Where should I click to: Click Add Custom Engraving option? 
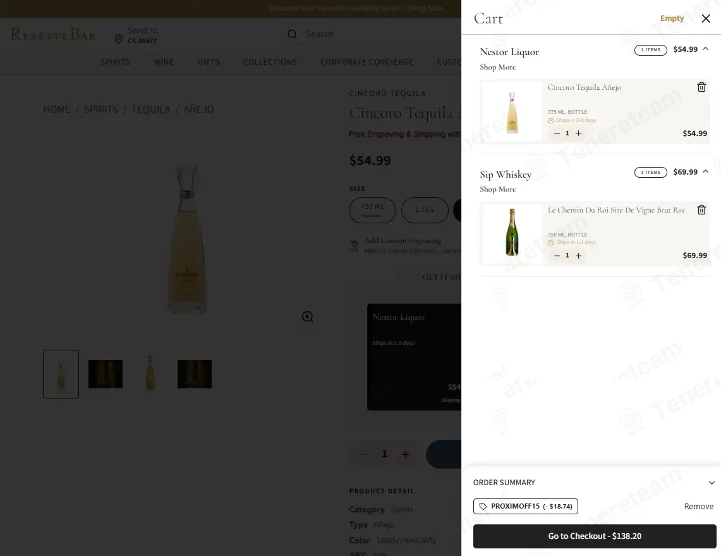point(403,240)
